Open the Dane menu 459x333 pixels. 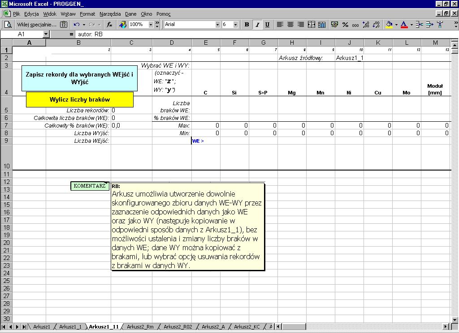tap(130, 14)
